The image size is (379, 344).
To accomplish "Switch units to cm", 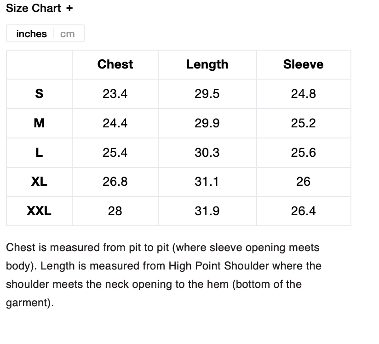I will tap(67, 34).
